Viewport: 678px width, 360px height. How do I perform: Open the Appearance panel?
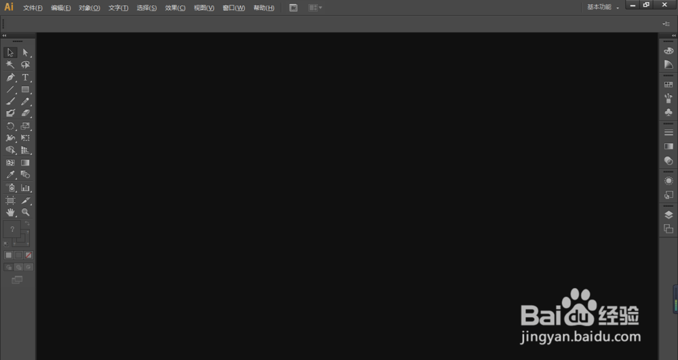click(669, 181)
